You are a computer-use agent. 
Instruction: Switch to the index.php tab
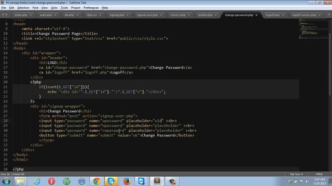point(21,15)
